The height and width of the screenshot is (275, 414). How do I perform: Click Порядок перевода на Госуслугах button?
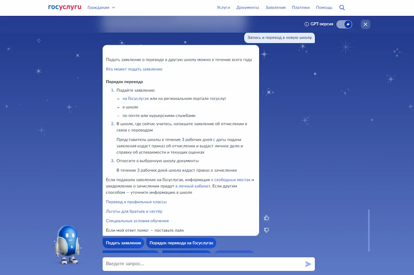pyautogui.click(x=181, y=243)
